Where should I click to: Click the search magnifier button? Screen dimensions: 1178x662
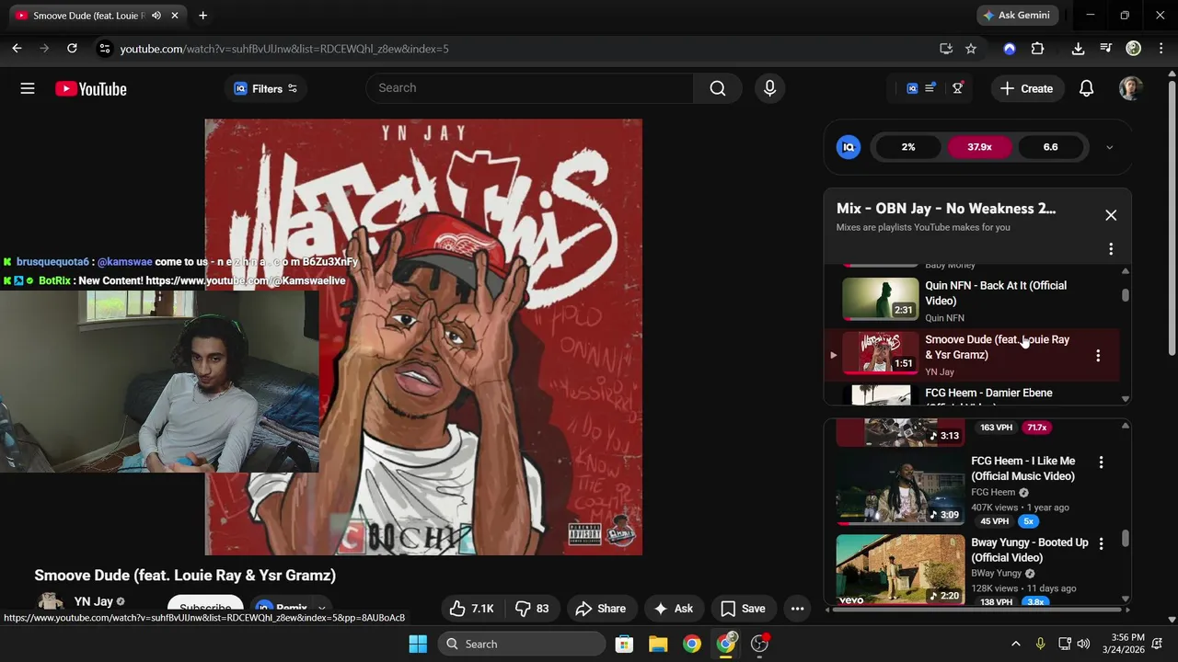(718, 88)
